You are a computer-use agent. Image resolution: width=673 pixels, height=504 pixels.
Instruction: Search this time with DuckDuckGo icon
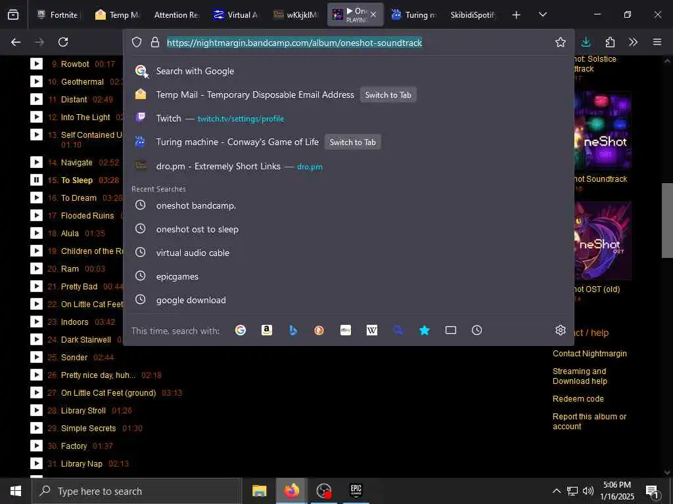point(319,331)
